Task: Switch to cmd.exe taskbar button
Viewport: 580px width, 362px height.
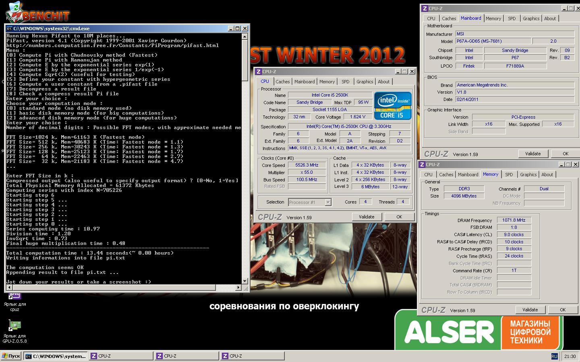Action: 56,356
